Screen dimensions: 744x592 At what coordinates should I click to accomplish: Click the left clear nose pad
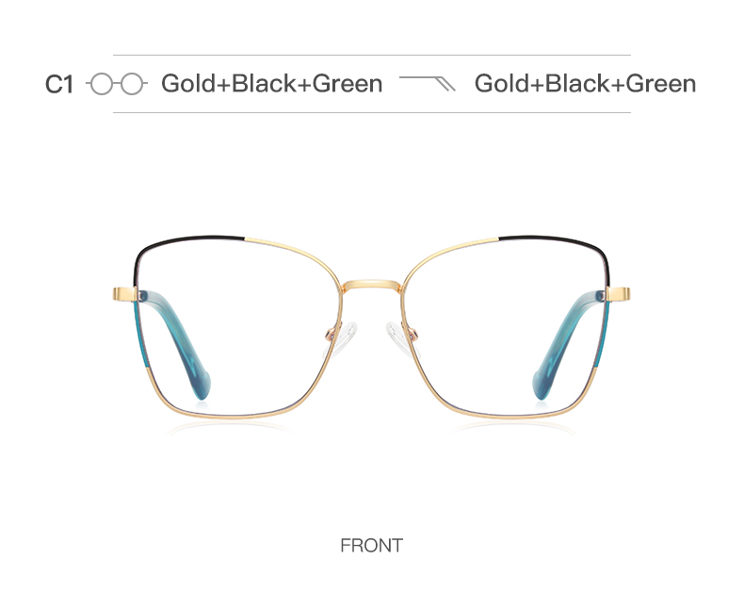point(343,338)
